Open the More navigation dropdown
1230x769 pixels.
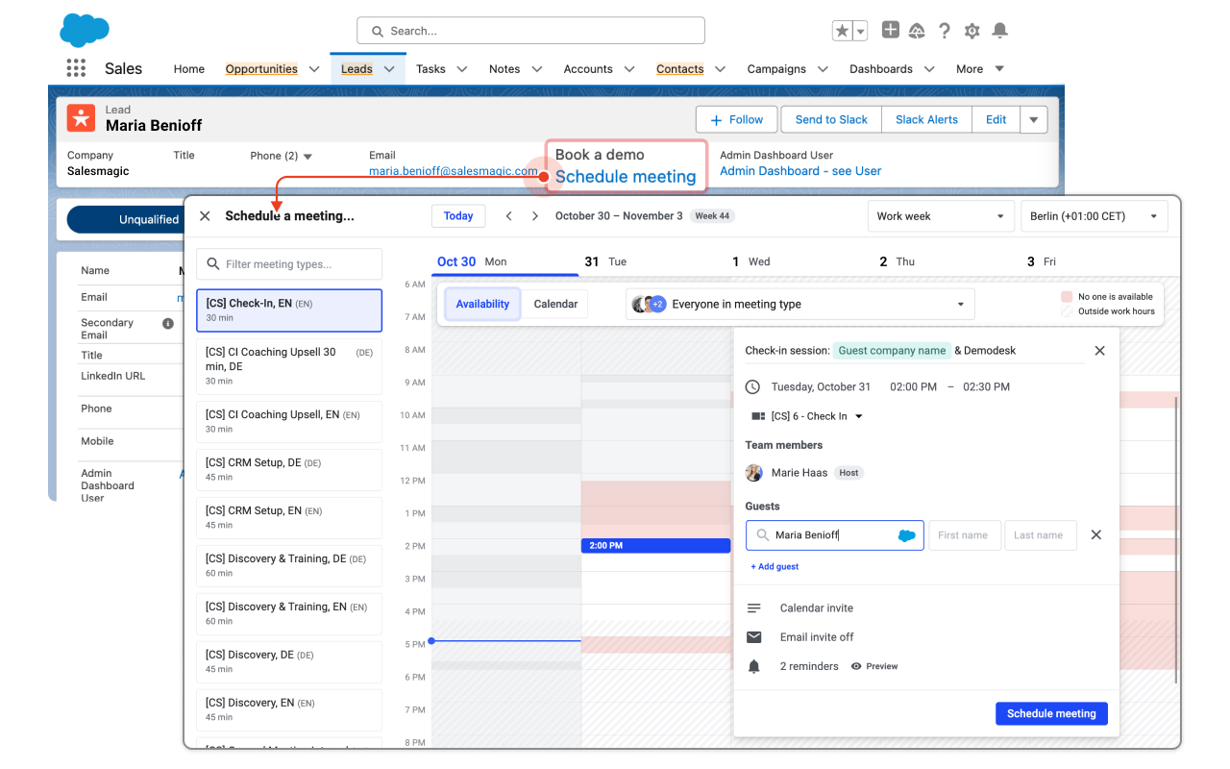(x=980, y=69)
